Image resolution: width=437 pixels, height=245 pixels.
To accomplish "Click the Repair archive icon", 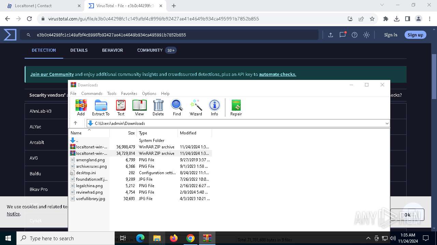I will tap(236, 108).
